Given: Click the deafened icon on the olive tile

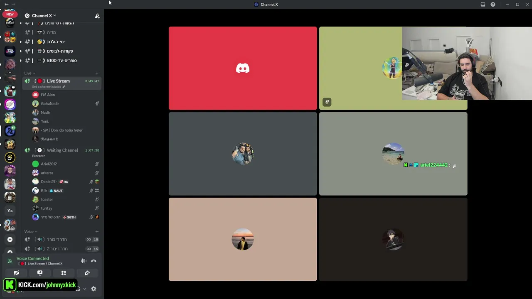Looking at the screenshot, I should (x=327, y=102).
